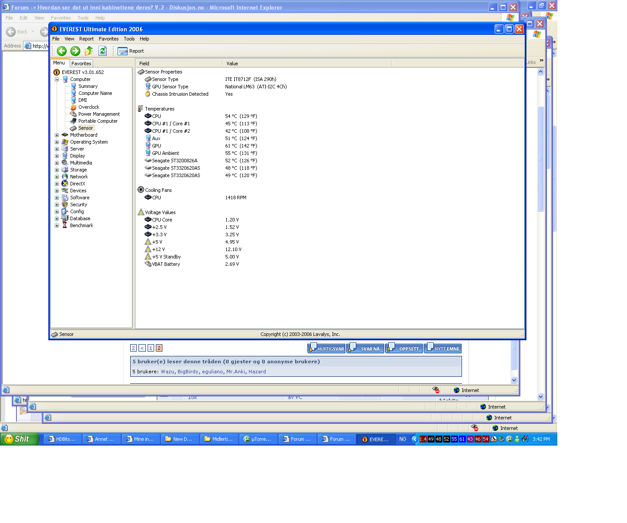Click the Network globe icon in tree

tap(65, 177)
